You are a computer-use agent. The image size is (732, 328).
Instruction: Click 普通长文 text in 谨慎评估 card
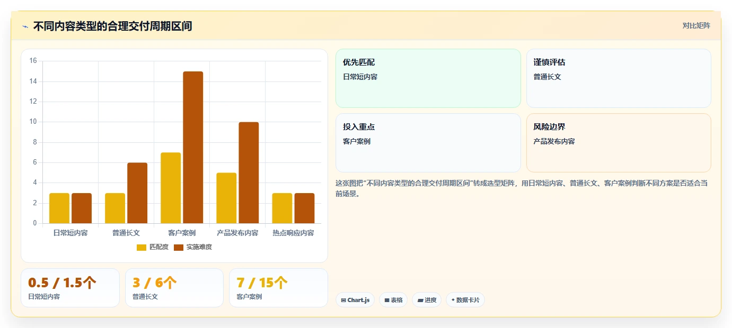[547, 77]
